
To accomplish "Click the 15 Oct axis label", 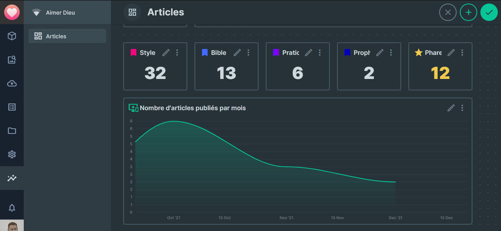I will pyautogui.click(x=225, y=218).
